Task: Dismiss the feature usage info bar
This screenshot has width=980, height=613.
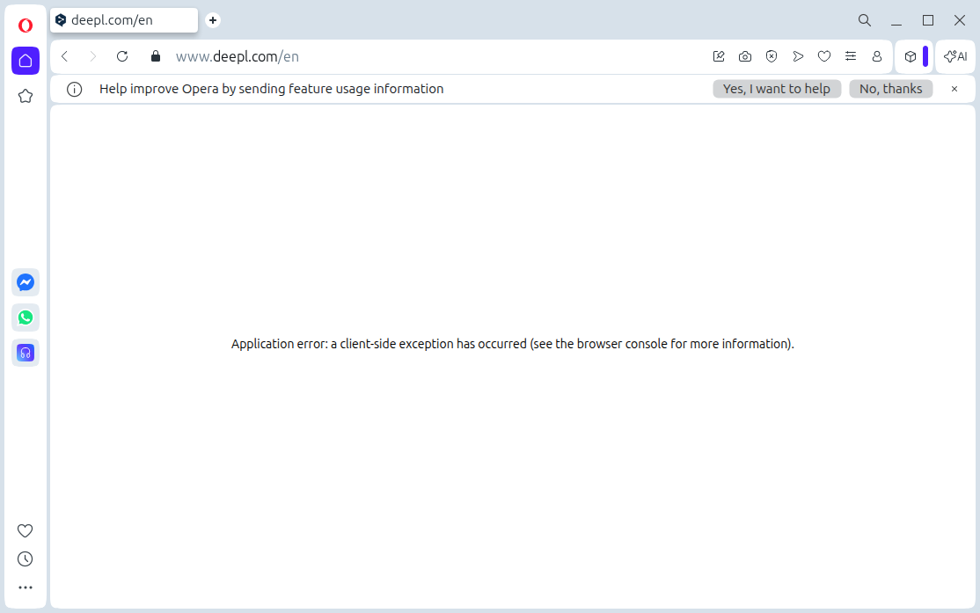Action: point(954,88)
